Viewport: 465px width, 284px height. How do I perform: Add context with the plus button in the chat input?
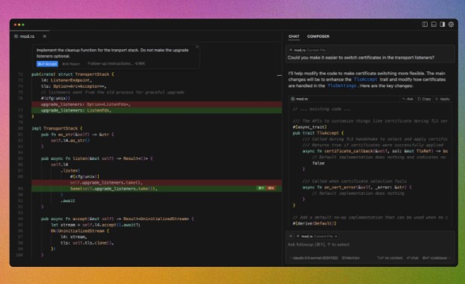tap(291, 236)
